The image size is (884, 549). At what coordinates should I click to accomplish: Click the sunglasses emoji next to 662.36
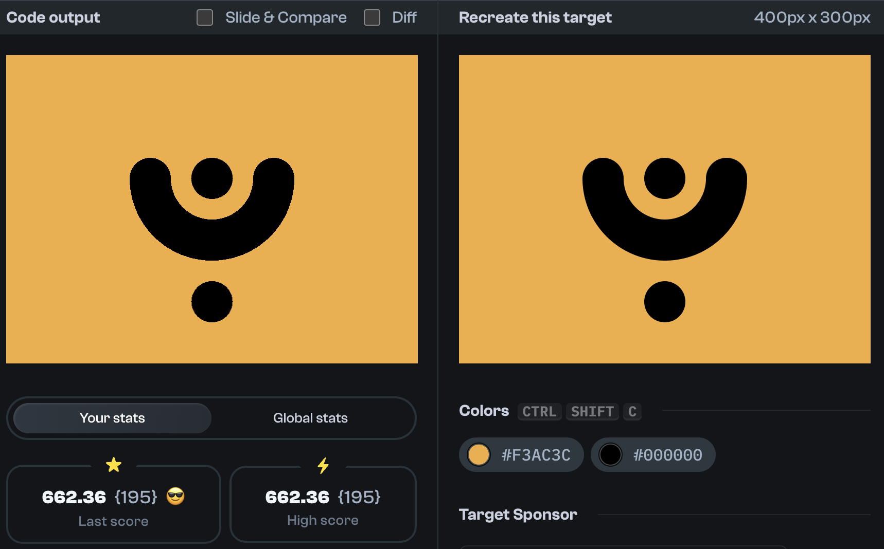(x=174, y=497)
